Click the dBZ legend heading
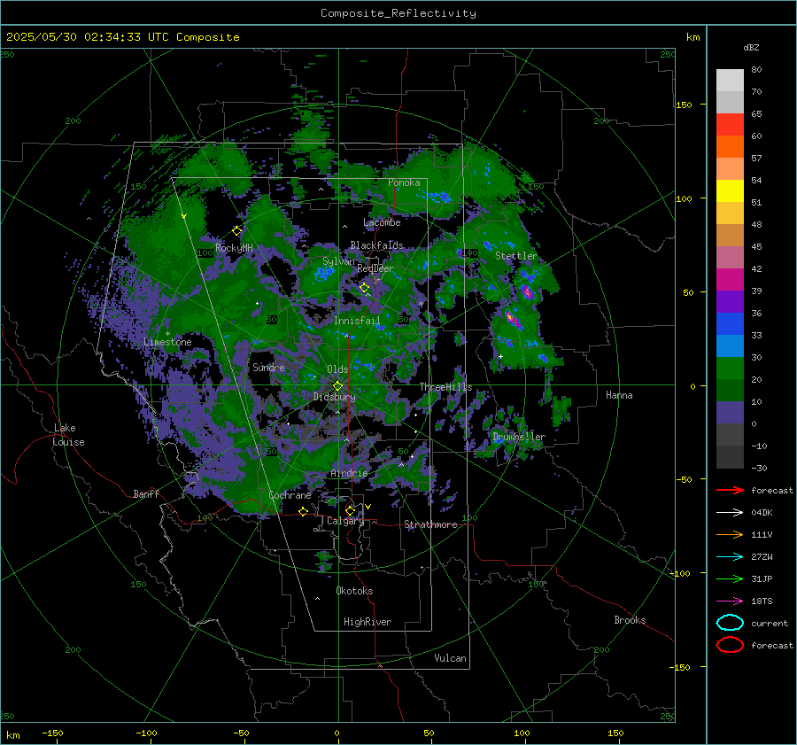 pos(751,47)
